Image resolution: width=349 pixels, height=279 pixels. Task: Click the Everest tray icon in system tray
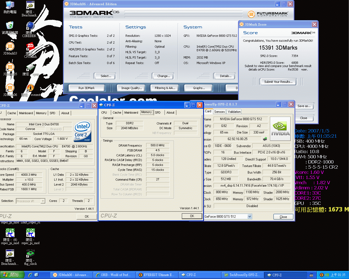[x=321, y=275]
